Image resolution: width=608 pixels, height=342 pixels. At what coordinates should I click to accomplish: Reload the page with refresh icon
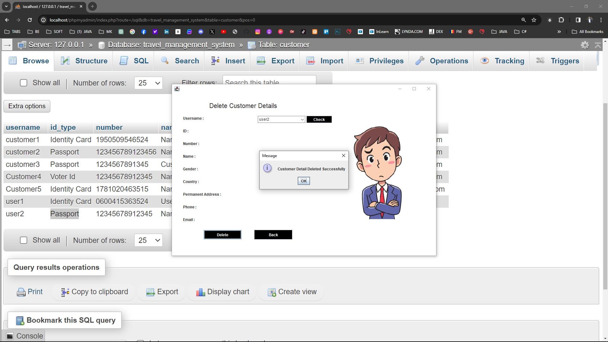pos(30,20)
